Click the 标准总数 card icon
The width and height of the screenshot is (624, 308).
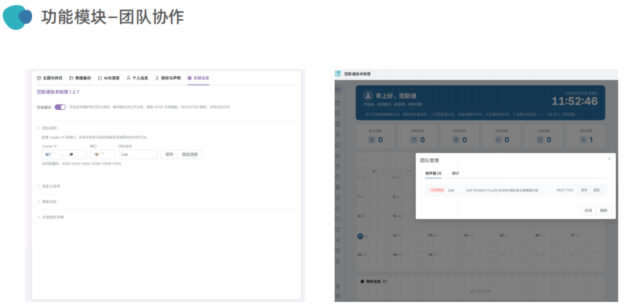[540, 140]
